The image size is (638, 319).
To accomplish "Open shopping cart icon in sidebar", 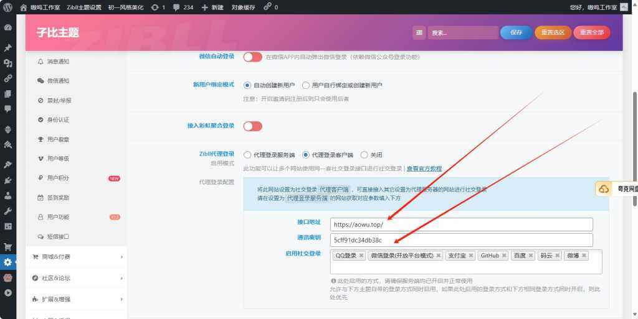I will click(x=7, y=247).
